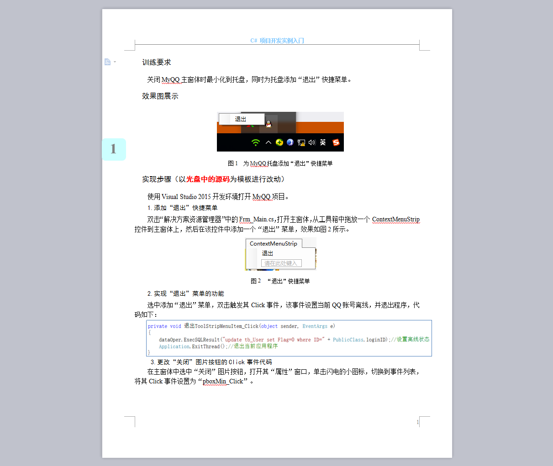Image resolution: width=553 pixels, height=466 pixels.
Task: Click the subheading "1. 添加"退出"快捷菜单"
Action: [x=183, y=208]
